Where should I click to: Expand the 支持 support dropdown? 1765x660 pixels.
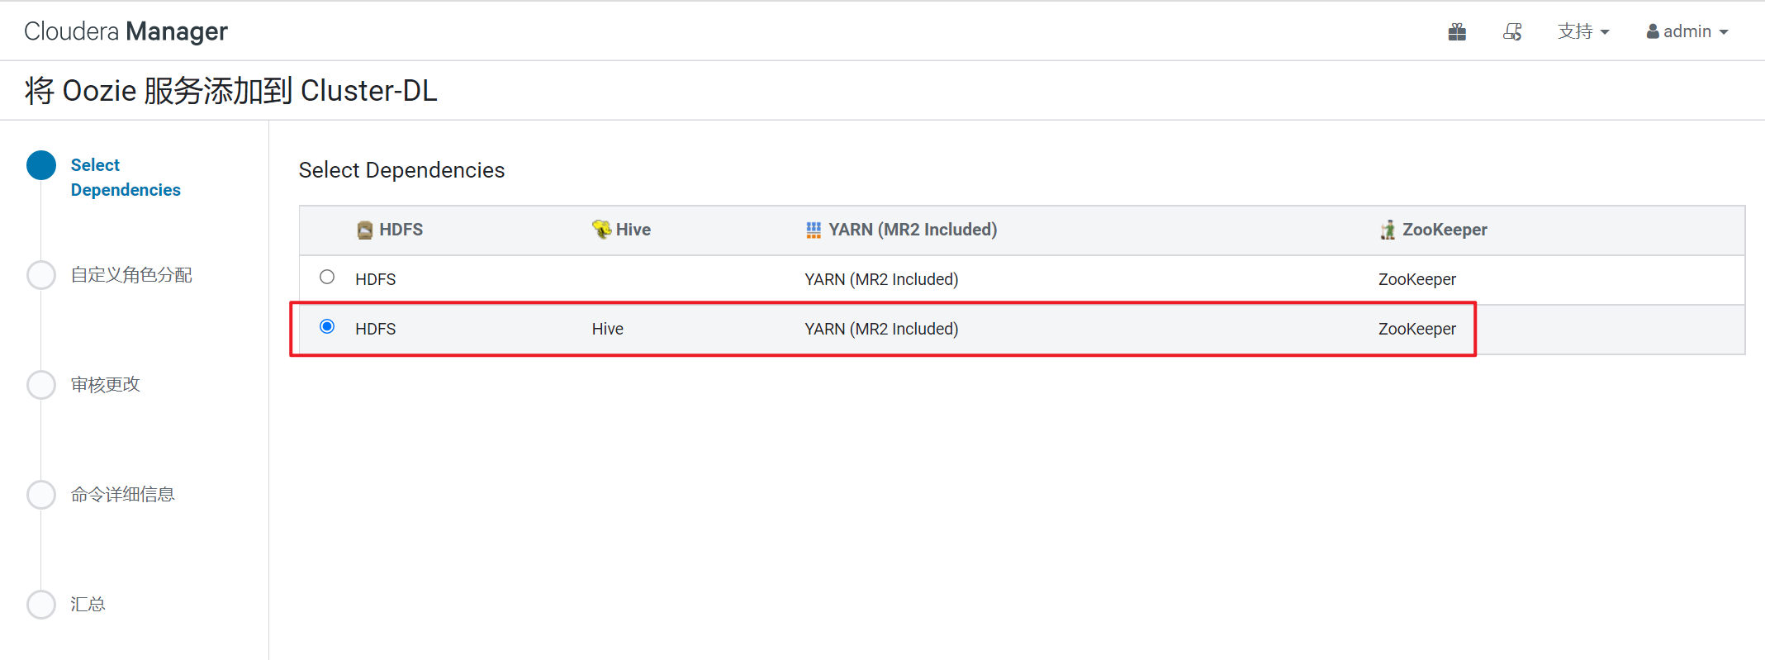pos(1583,31)
